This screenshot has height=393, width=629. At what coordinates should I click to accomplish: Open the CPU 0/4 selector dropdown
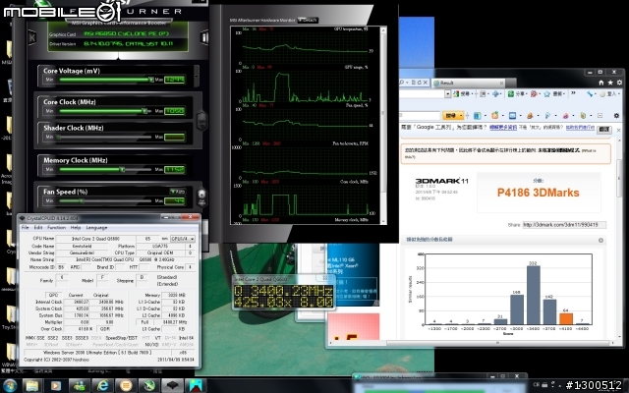click(x=183, y=239)
